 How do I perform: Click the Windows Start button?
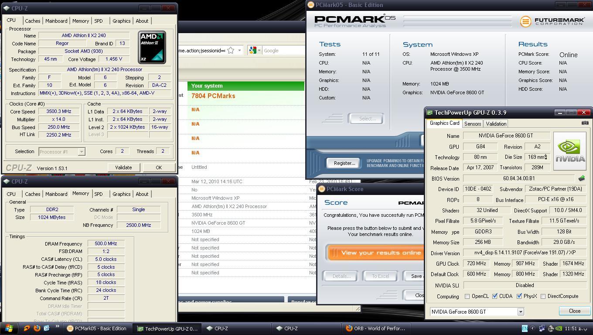[9, 328]
